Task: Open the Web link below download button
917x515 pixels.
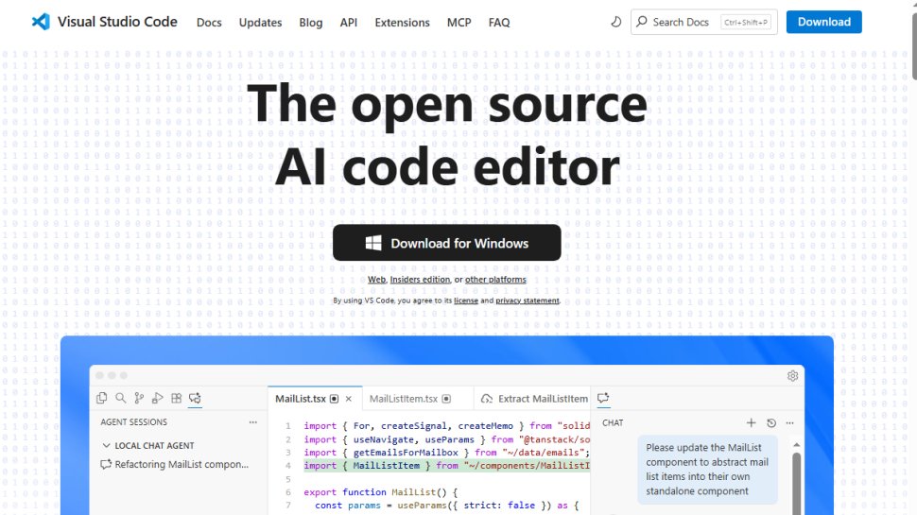Action: click(376, 280)
